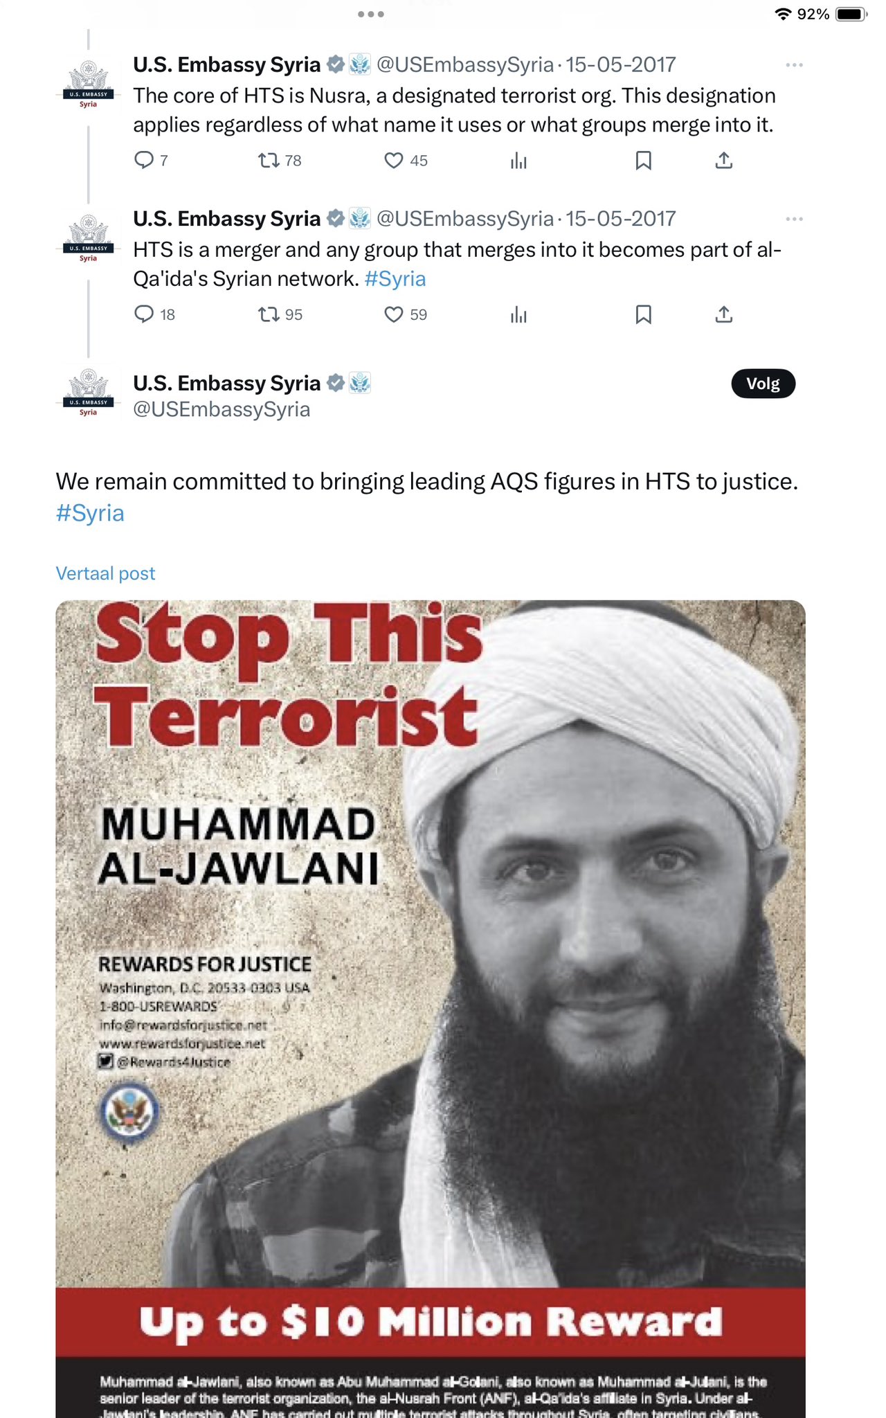Open more options for second tweet
Screen dimensions: 886x1418
pyautogui.click(x=794, y=218)
